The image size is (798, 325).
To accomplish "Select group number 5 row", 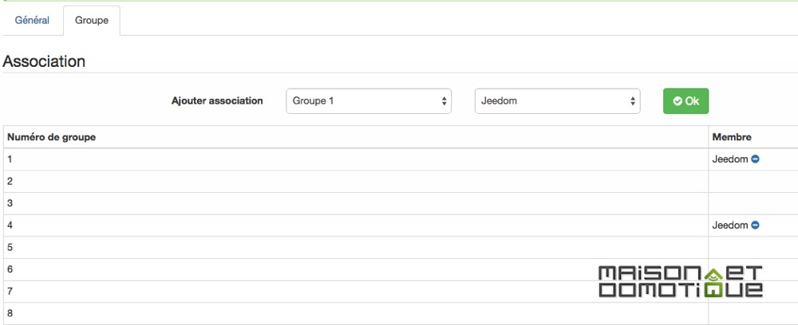I will (401, 247).
